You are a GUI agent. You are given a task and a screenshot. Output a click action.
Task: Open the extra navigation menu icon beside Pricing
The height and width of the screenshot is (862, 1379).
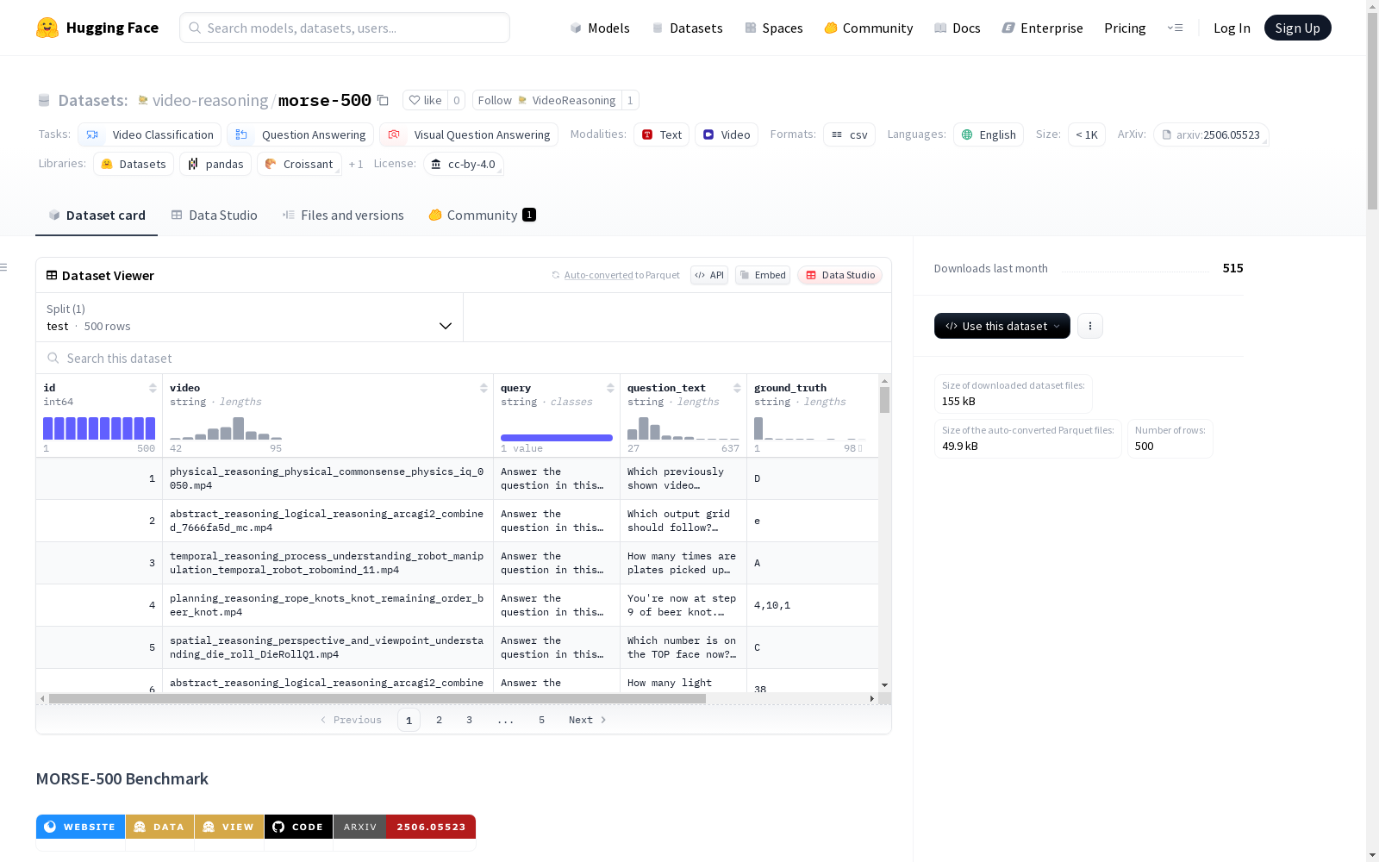click(1175, 28)
